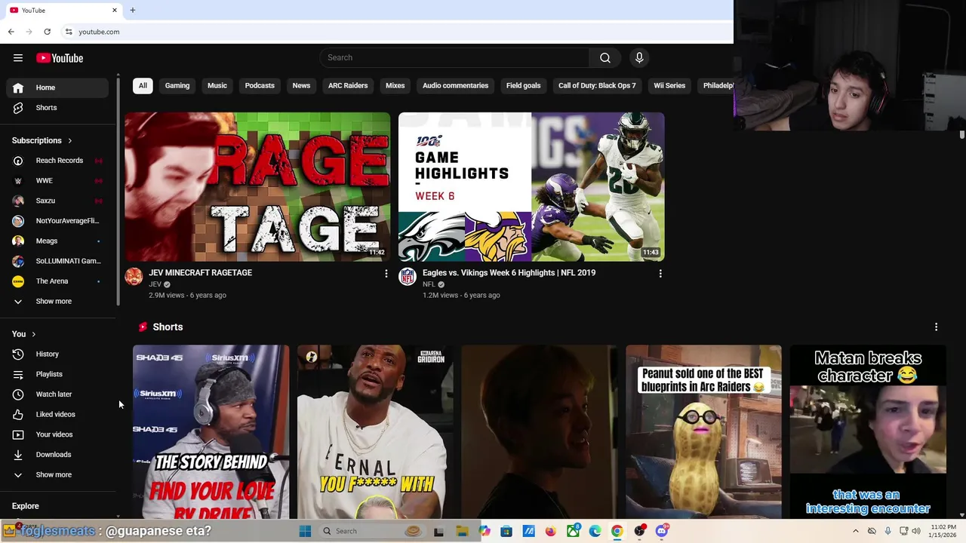Viewport: 966px width, 543px height.
Task: Select the Mixes filter chip
Action: (x=395, y=86)
